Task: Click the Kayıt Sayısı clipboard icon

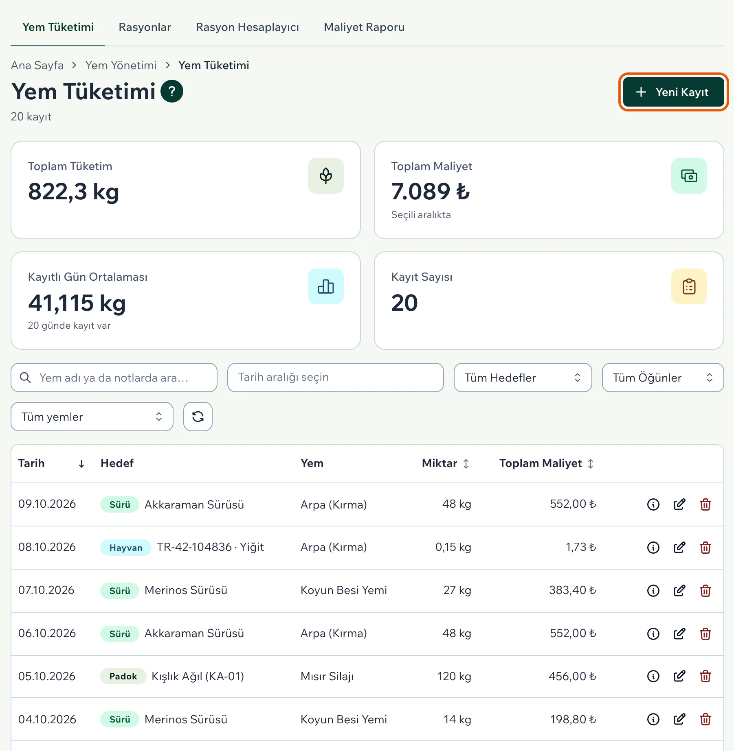Action: tap(689, 286)
